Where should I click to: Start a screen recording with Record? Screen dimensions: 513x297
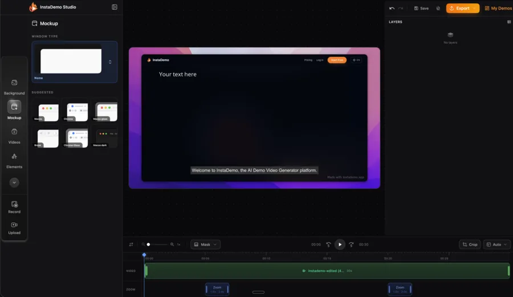coord(14,208)
